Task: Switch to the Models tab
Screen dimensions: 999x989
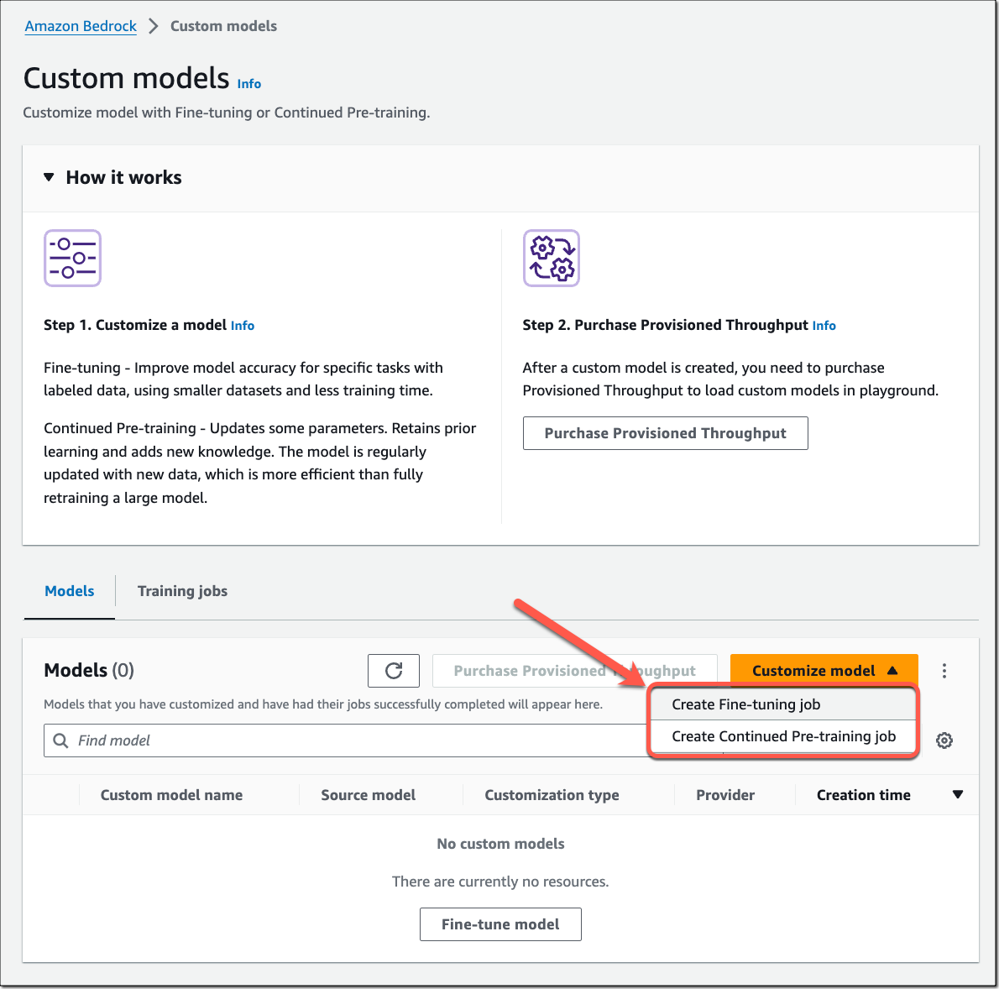Action: click(x=70, y=591)
